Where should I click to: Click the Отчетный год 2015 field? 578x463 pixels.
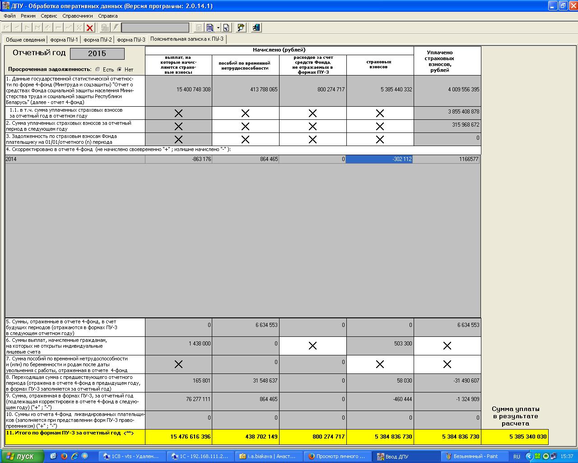click(97, 53)
